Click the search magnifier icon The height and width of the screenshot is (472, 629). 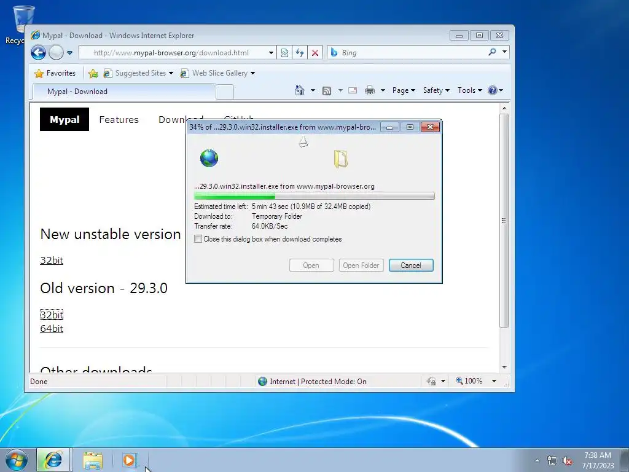492,52
